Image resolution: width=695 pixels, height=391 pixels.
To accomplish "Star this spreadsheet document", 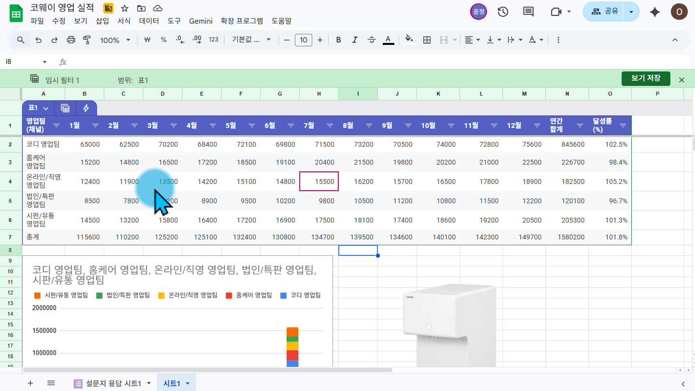I will coord(125,8).
